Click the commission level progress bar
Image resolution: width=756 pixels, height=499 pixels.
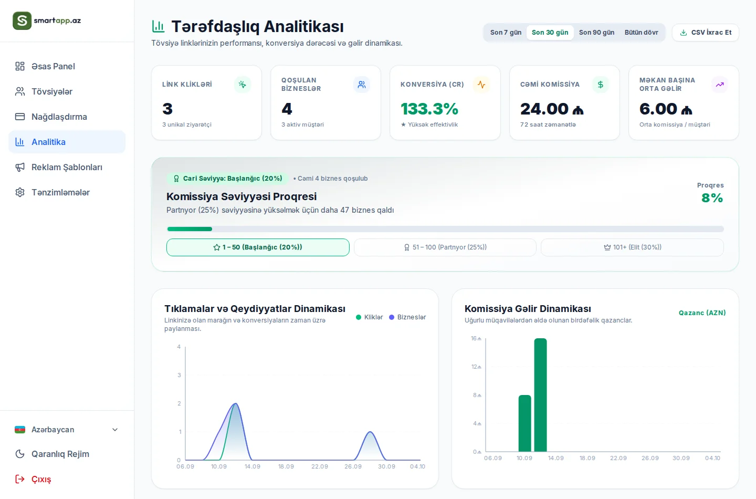pos(445,229)
